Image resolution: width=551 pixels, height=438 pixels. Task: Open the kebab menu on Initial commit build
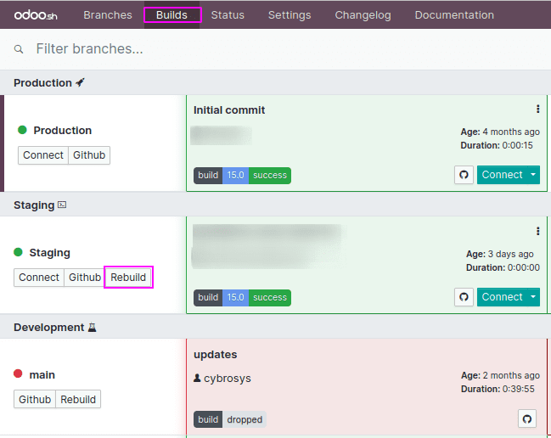tap(537, 109)
